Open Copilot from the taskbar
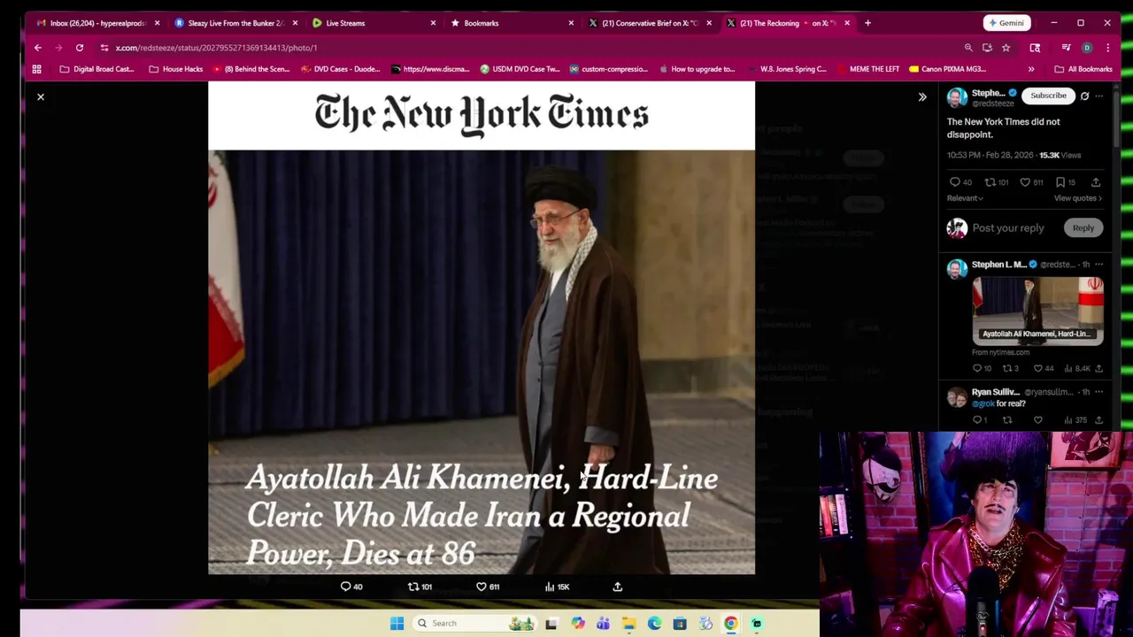Screen dimensions: 1133x637 pos(577,623)
